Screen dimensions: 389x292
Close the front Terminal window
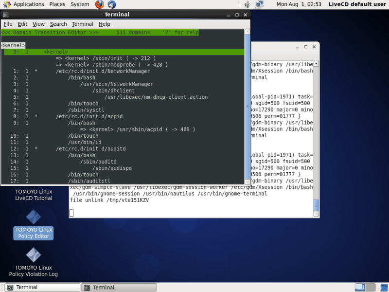tap(246, 15)
